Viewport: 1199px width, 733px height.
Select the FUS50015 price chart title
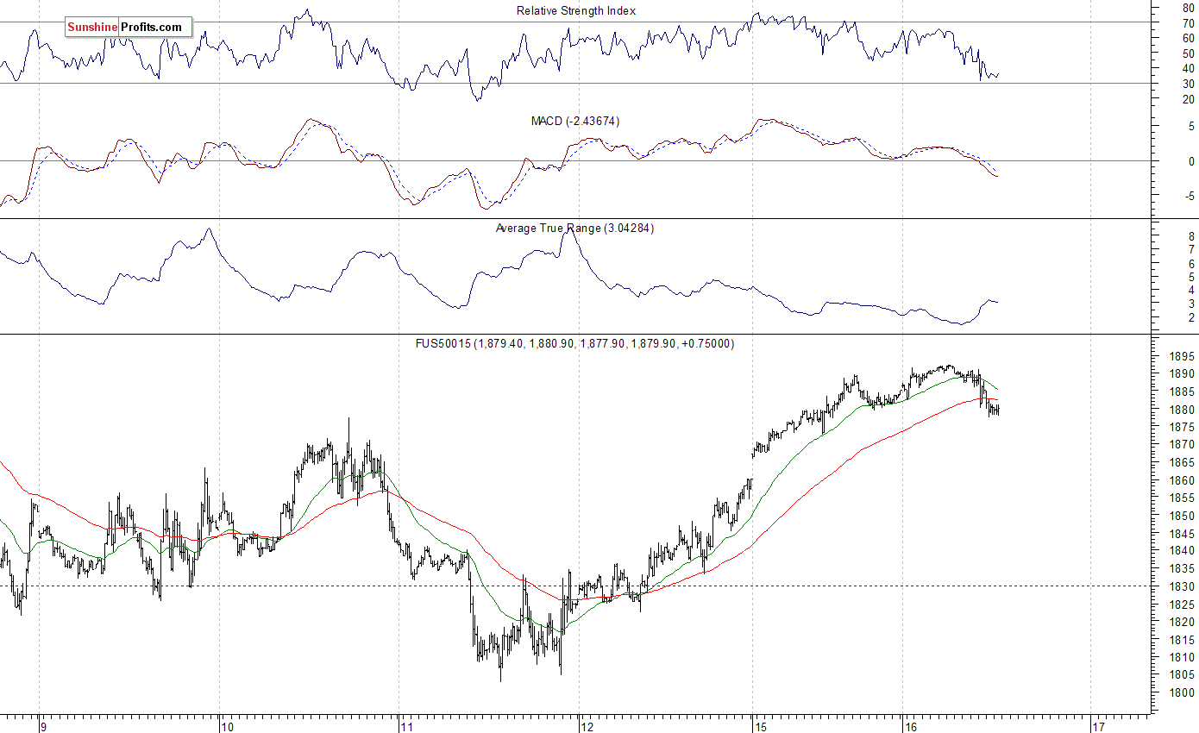tap(574, 343)
